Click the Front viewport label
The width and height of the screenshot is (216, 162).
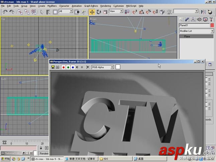pos(93,19)
